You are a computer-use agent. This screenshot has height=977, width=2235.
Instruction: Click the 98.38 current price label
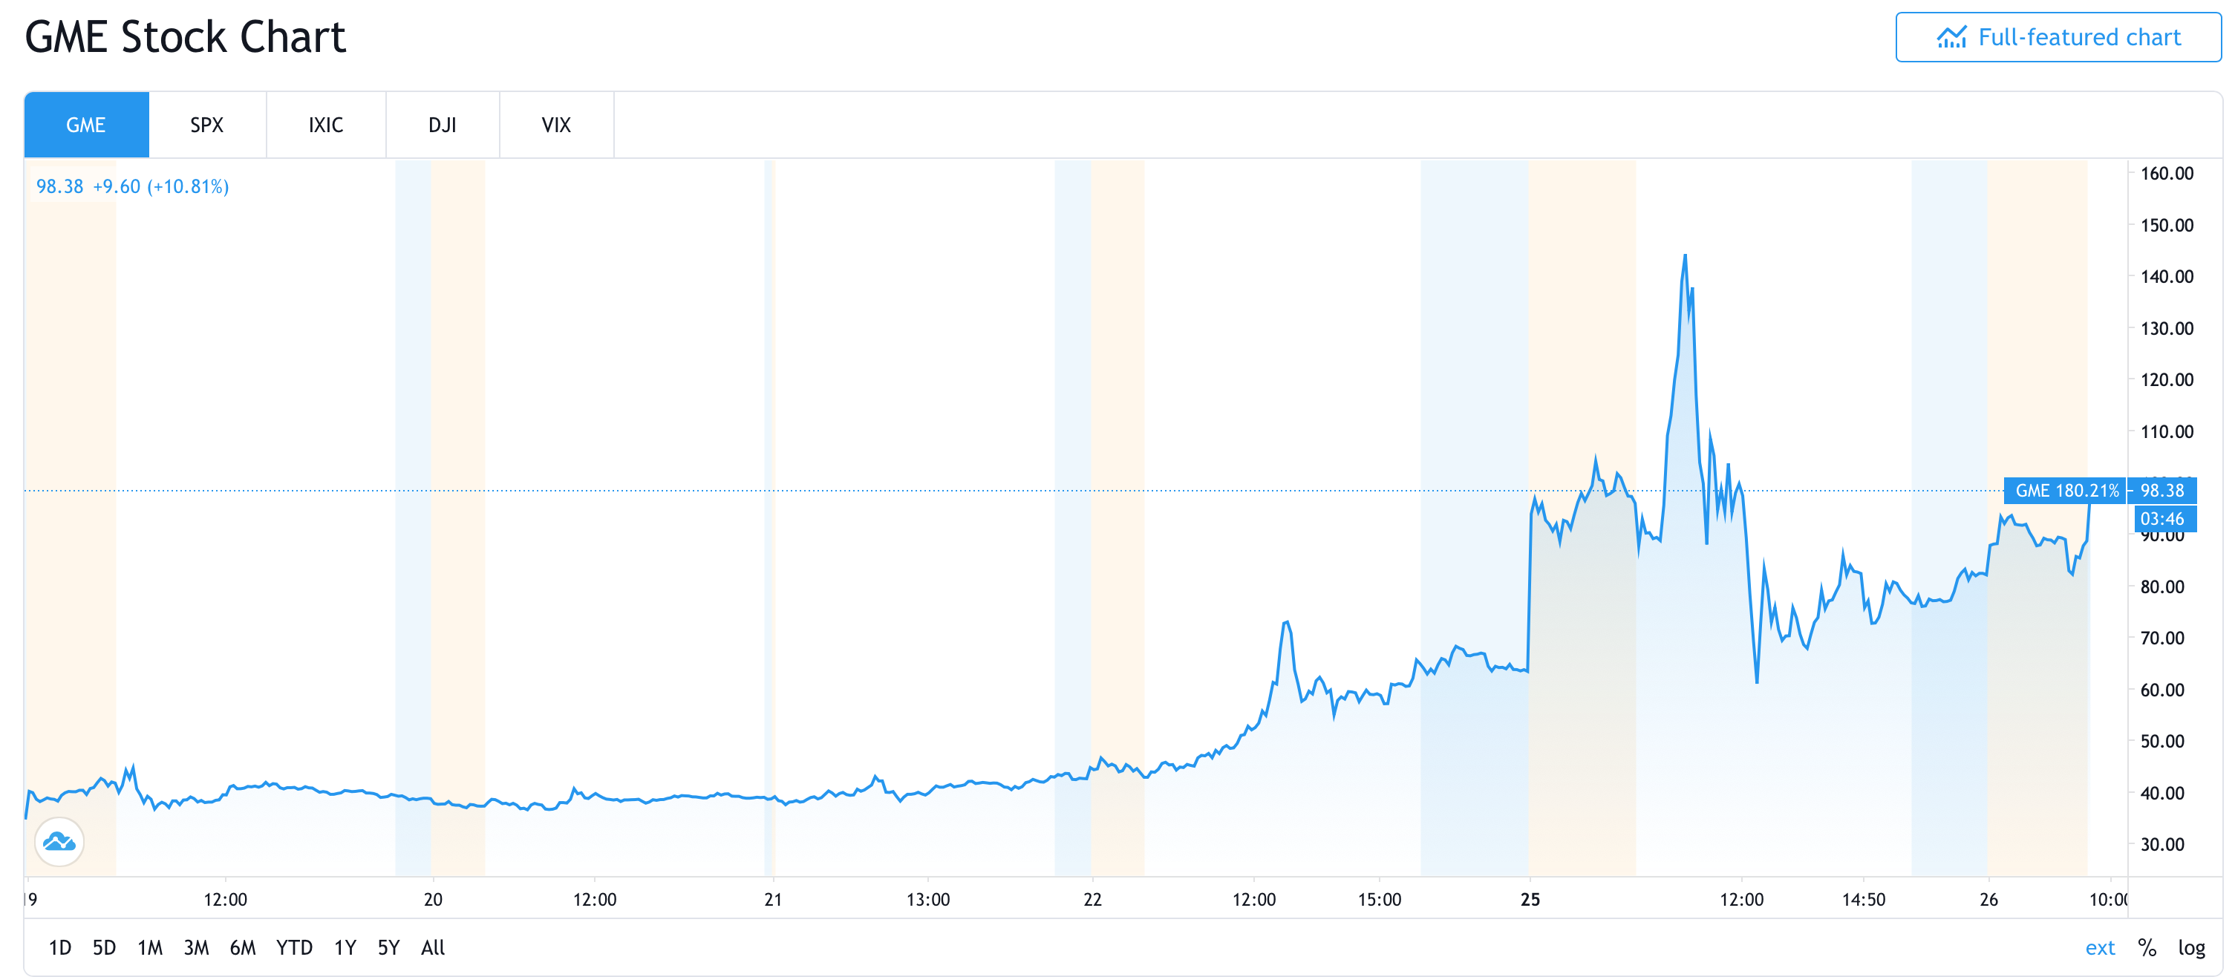[x=2161, y=490]
